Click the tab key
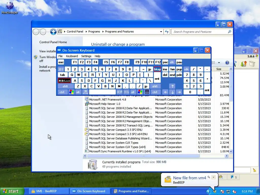 pos(63,75)
